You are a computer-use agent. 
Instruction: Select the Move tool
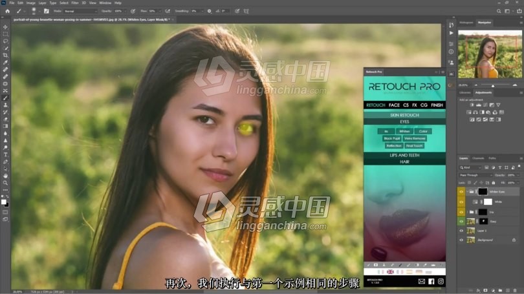point(5,26)
